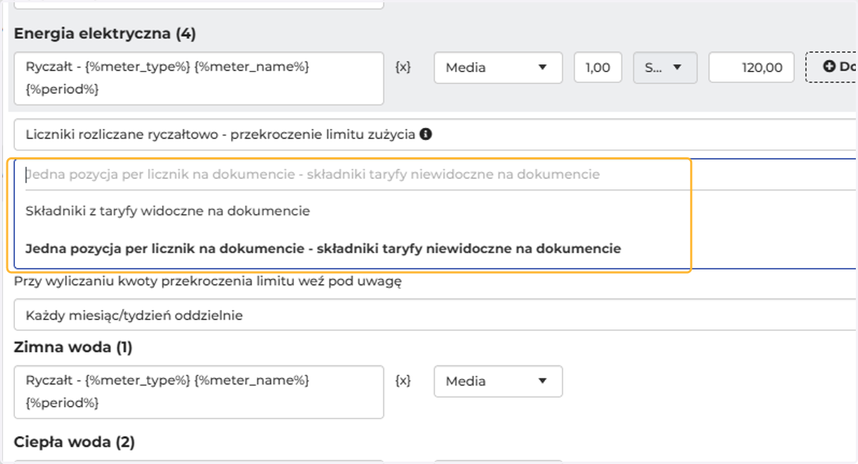Open the Media dropdown in Zimna woda row
This screenshot has width=858, height=464.
pyautogui.click(x=498, y=381)
